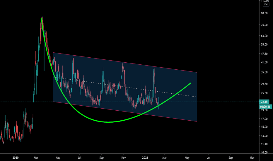Click the Jul label after 2021

(x=209, y=158)
